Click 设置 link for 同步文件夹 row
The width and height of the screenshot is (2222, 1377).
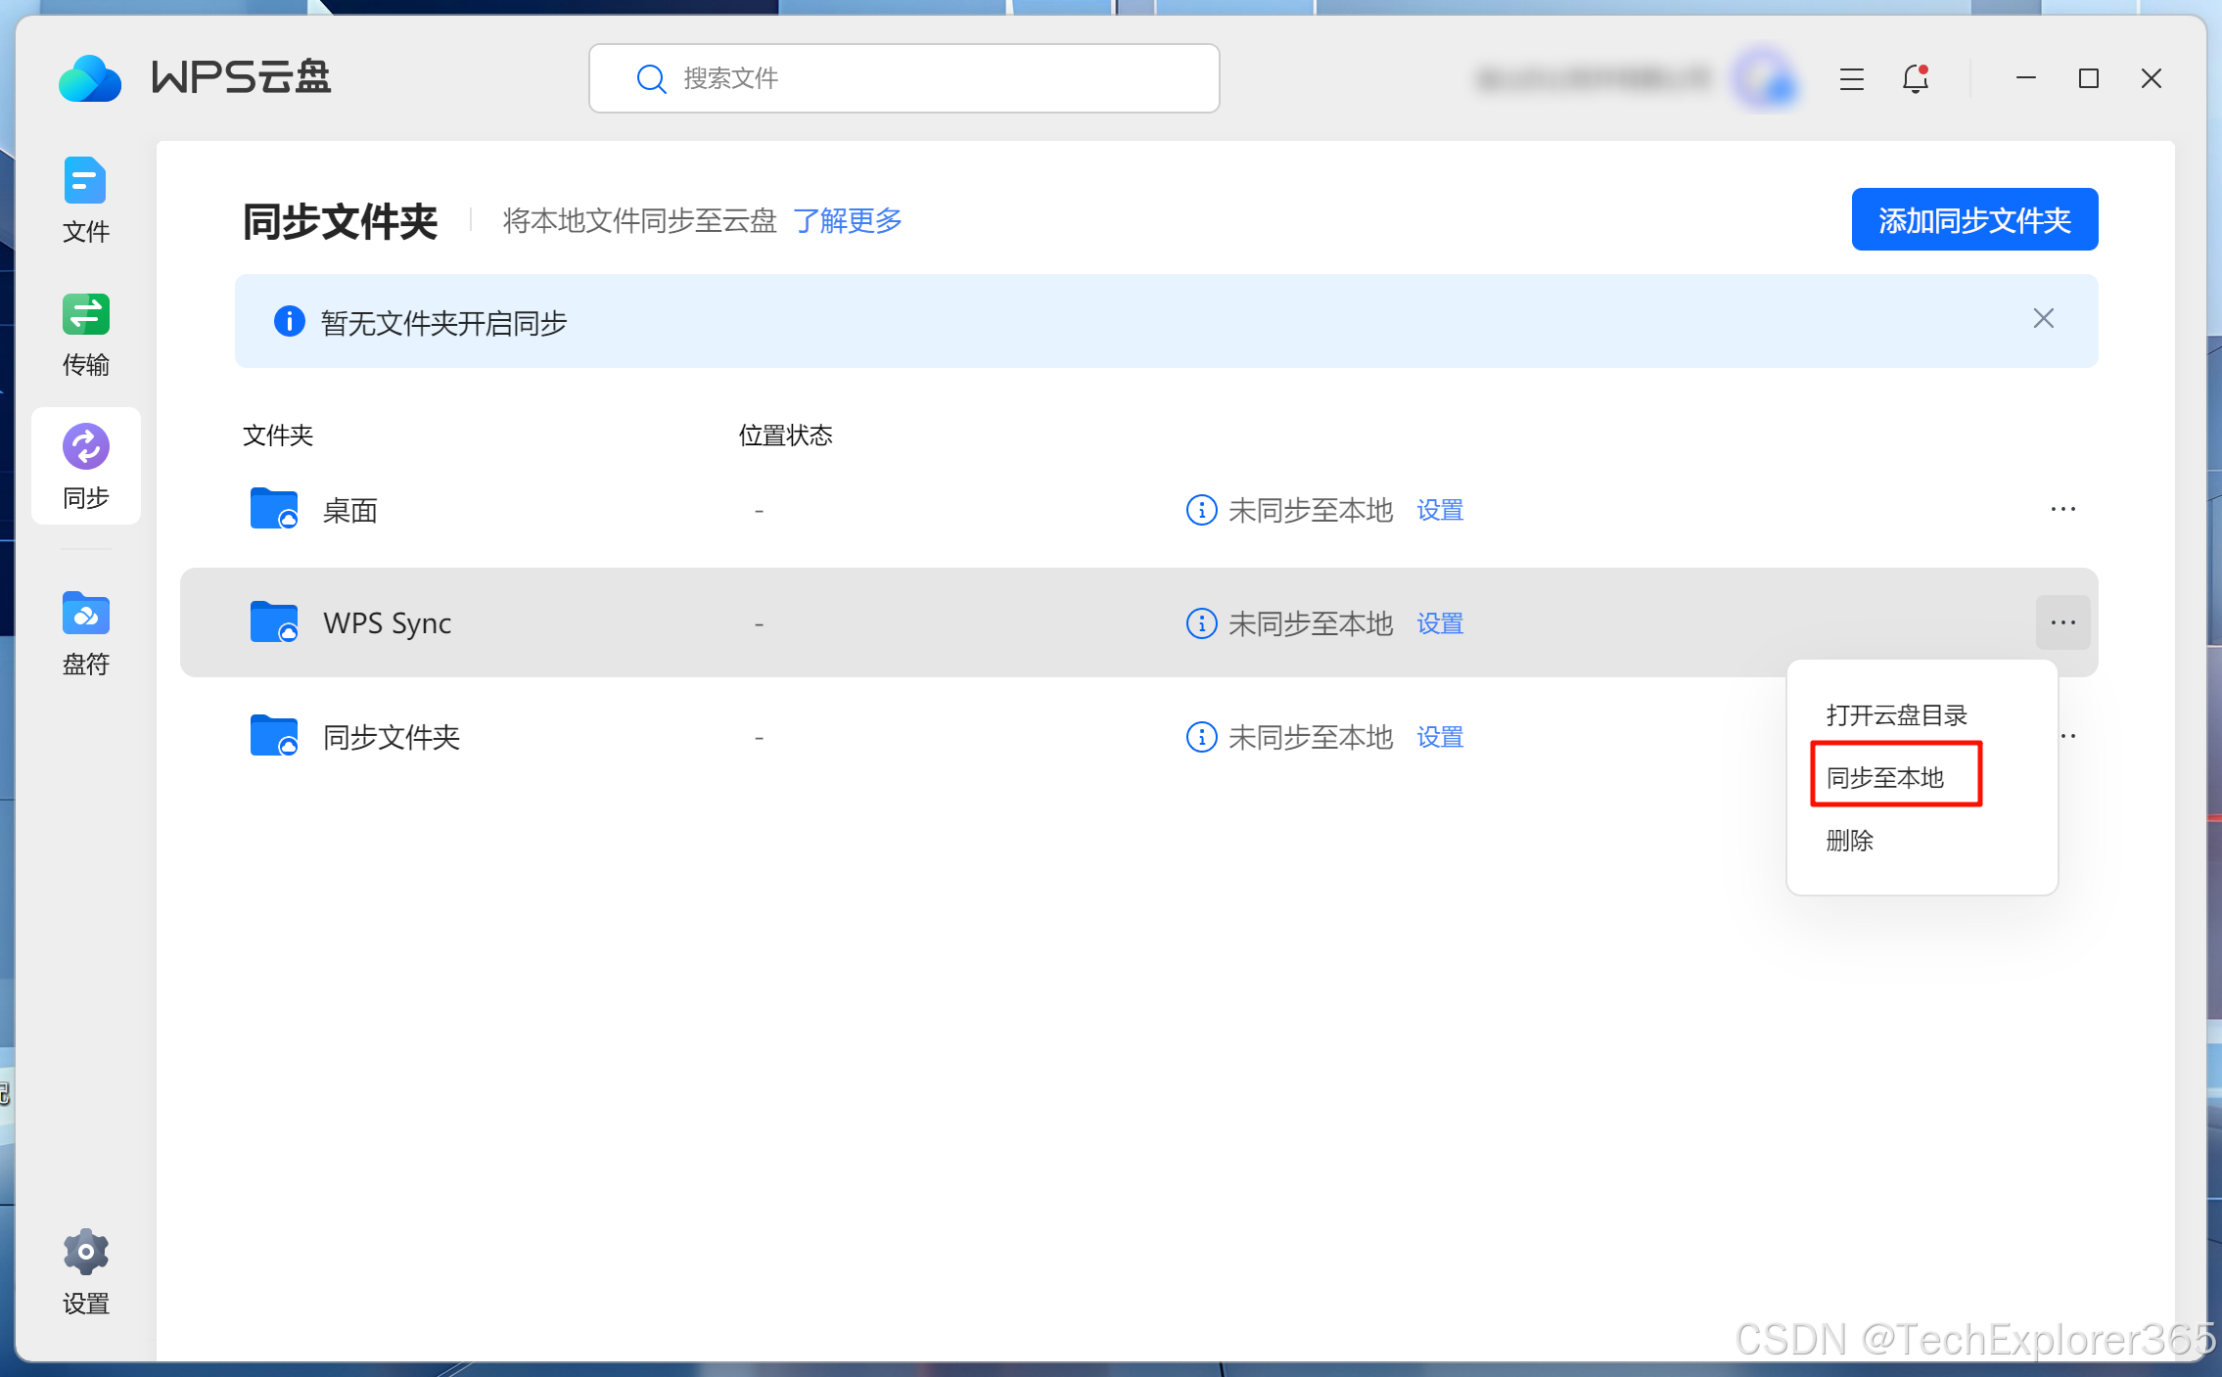[x=1439, y=737]
